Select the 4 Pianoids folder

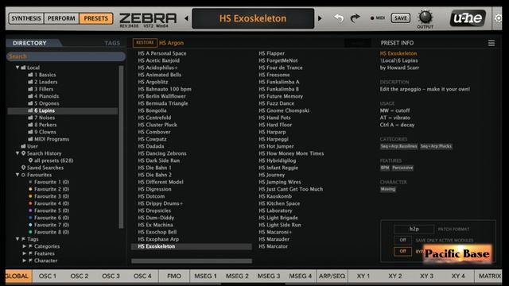tap(46, 96)
